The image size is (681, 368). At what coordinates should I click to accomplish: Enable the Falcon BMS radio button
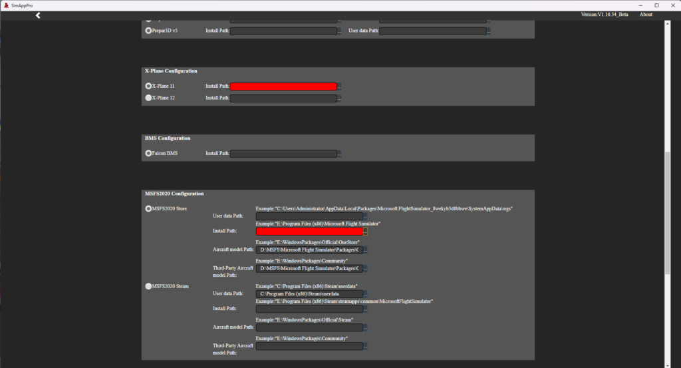point(148,153)
